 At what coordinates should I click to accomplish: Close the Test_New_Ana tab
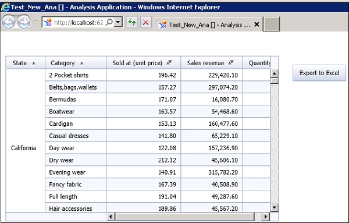(x=257, y=24)
